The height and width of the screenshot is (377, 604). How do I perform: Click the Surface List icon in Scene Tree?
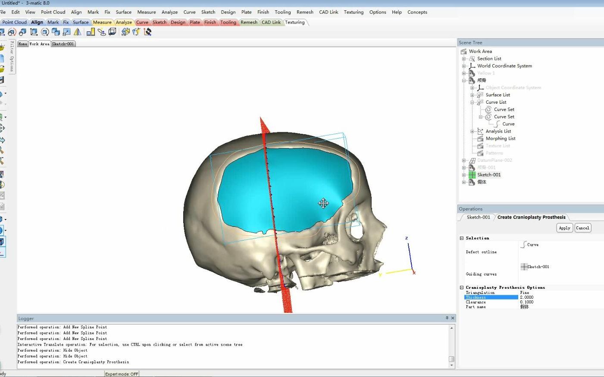click(x=480, y=95)
